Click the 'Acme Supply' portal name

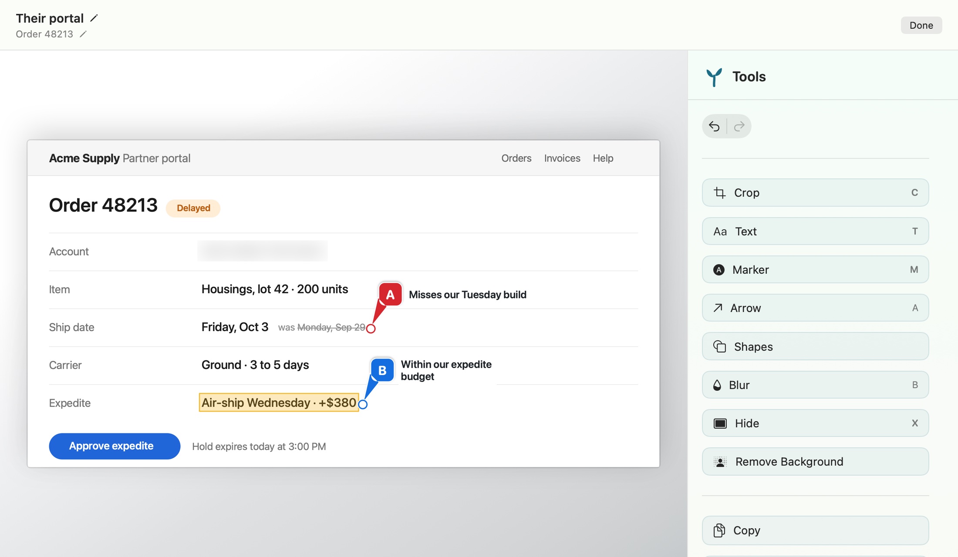pos(84,158)
